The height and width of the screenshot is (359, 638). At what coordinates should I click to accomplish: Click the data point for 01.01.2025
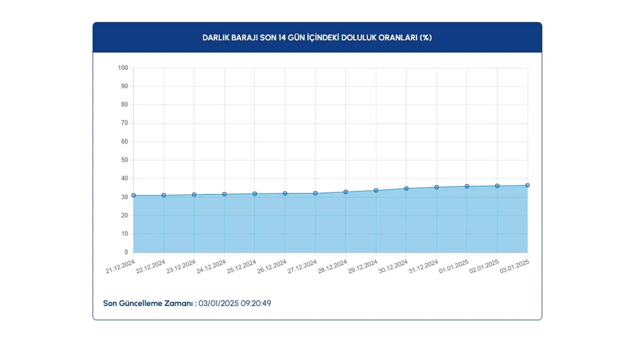tap(467, 186)
